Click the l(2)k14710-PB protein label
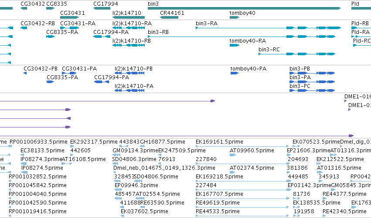The width and height of the screenshot is (371, 218). [133, 69]
